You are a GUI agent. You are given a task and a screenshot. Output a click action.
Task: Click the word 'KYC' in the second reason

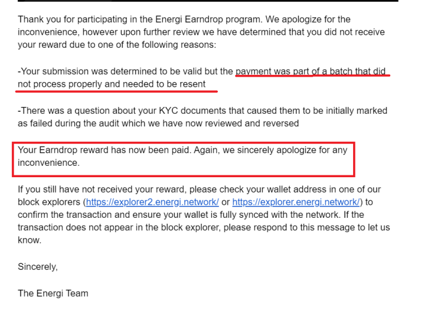coord(168,111)
